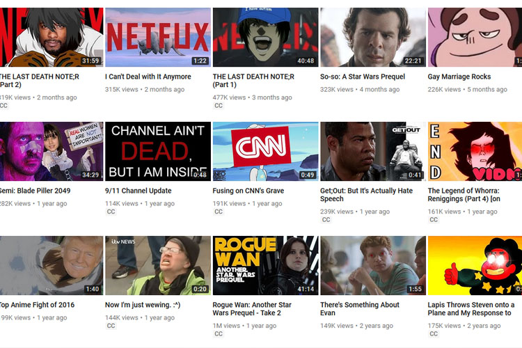Screen dimensions: 522x348
Task: Open the 'There's Something About Evan' thumbnail
Action: pyautogui.click(x=373, y=265)
